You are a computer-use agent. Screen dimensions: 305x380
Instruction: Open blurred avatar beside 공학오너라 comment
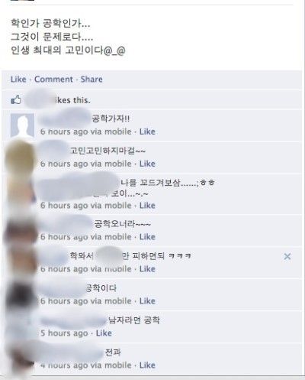[21, 229]
